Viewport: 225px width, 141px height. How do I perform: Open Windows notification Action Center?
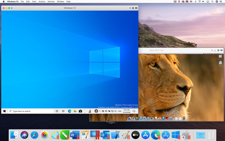point(134,111)
